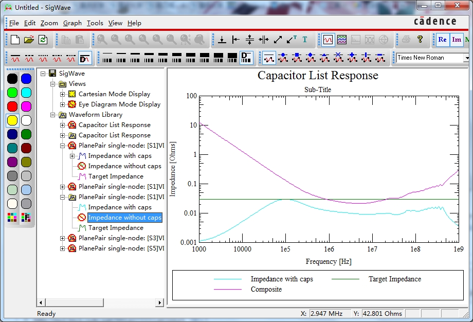Pick the cyan color swatch

click(26, 93)
